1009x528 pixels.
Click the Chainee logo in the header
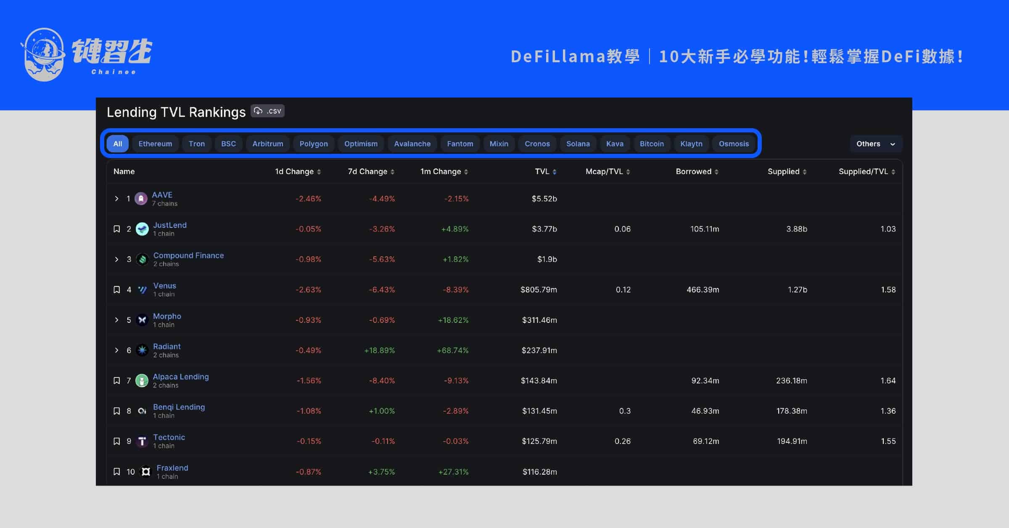[87, 54]
